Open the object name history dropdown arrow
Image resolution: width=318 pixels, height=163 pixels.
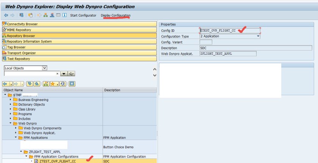coord(64,74)
